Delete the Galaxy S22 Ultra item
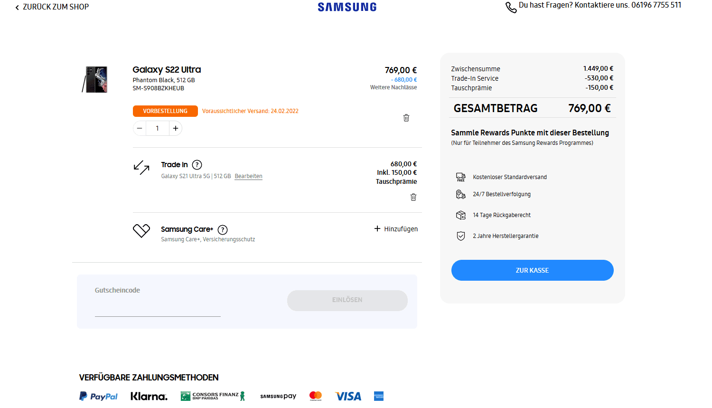712x408 pixels. [406, 118]
